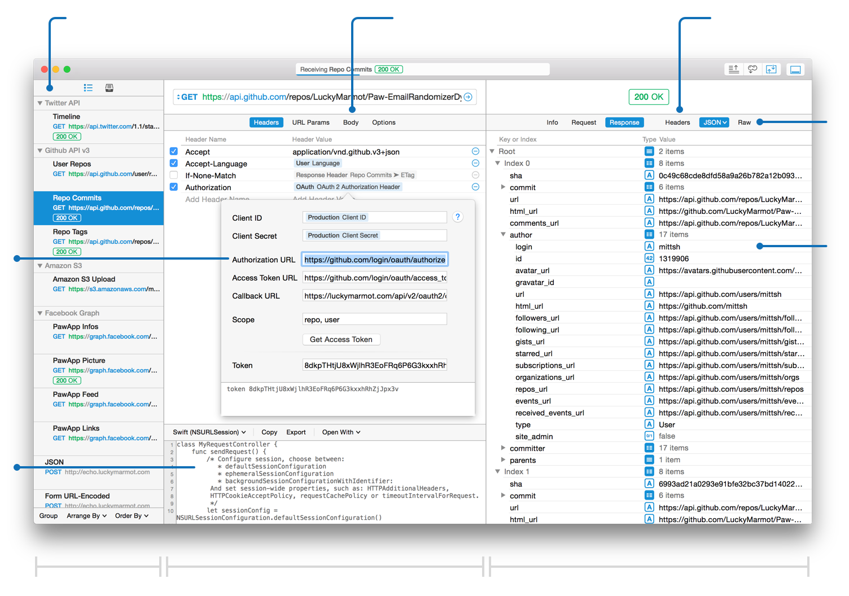Click the type icon on the committer row
This screenshot has height=596, width=849.
pyautogui.click(x=649, y=448)
